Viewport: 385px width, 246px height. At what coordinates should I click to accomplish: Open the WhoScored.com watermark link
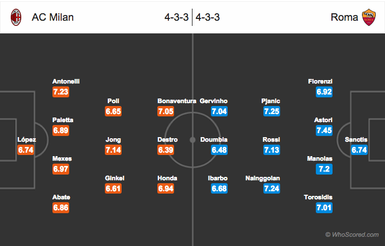(352, 234)
